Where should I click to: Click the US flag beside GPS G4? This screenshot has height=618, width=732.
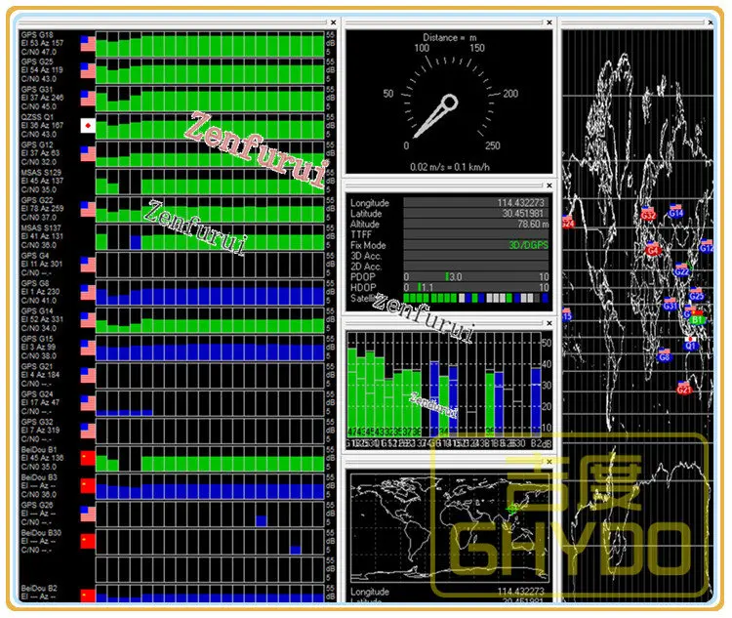[88, 265]
